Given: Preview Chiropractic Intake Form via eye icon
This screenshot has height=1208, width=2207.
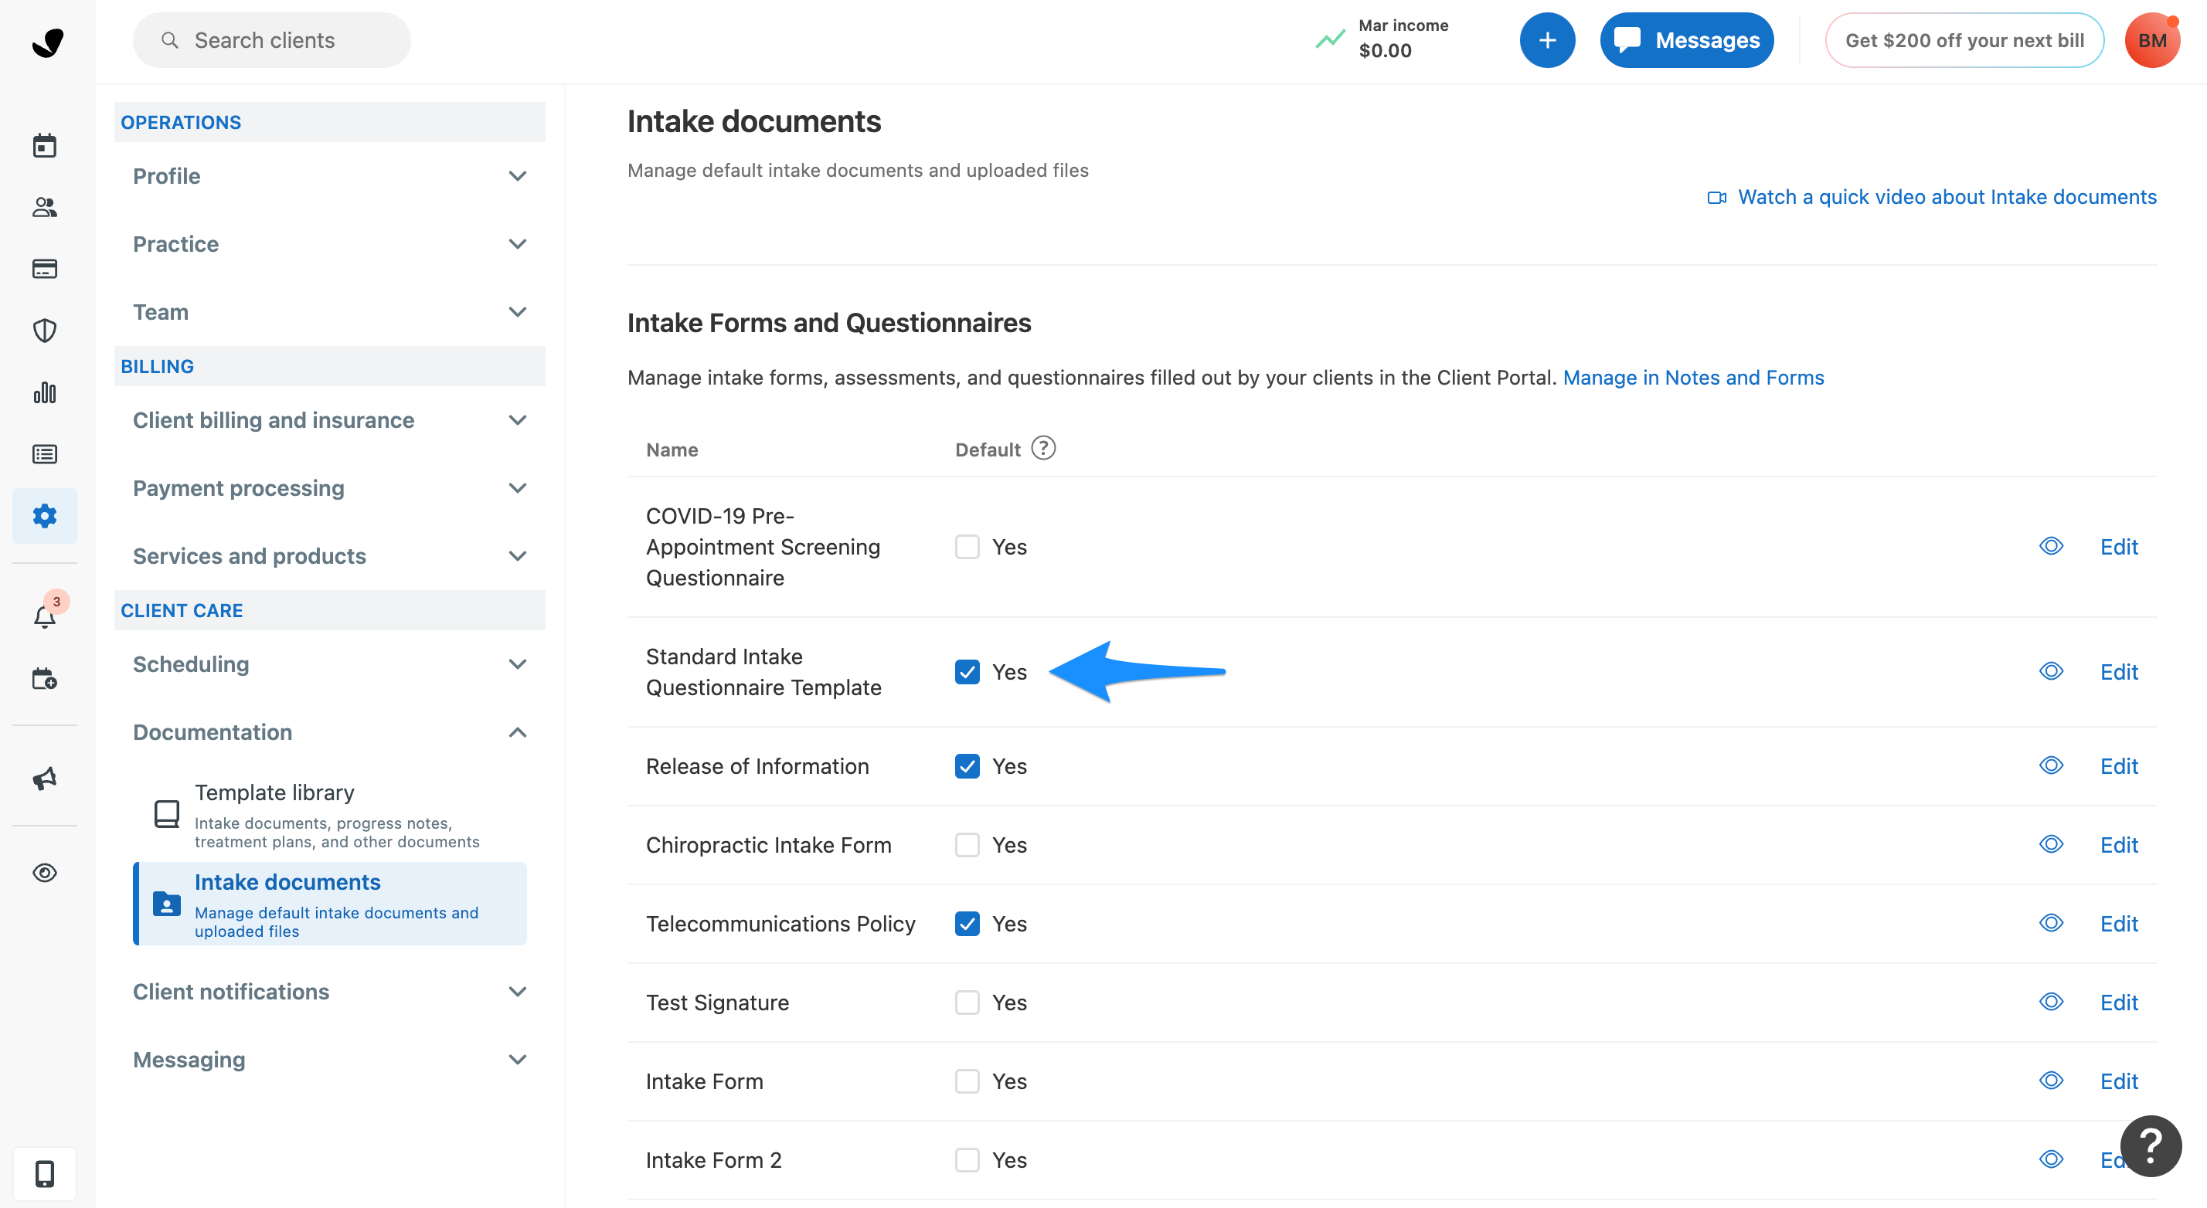Looking at the screenshot, I should 2051,844.
